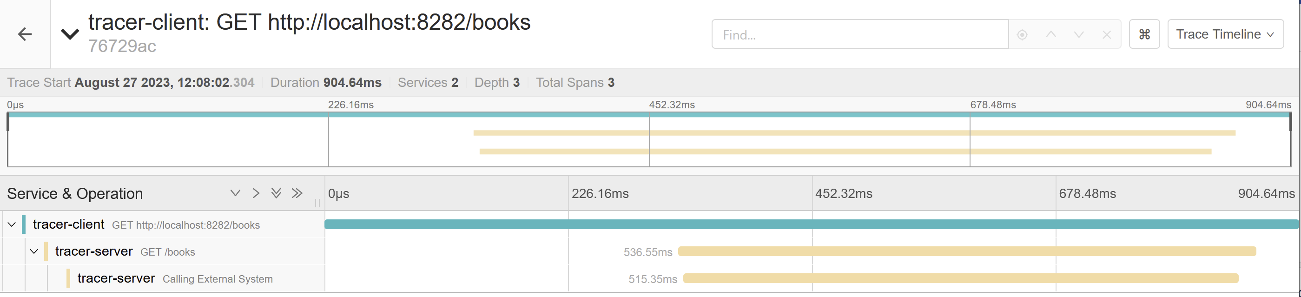This screenshot has height=297, width=1301.
Task: Collapse all spans with double right chevron
Action: click(x=297, y=193)
